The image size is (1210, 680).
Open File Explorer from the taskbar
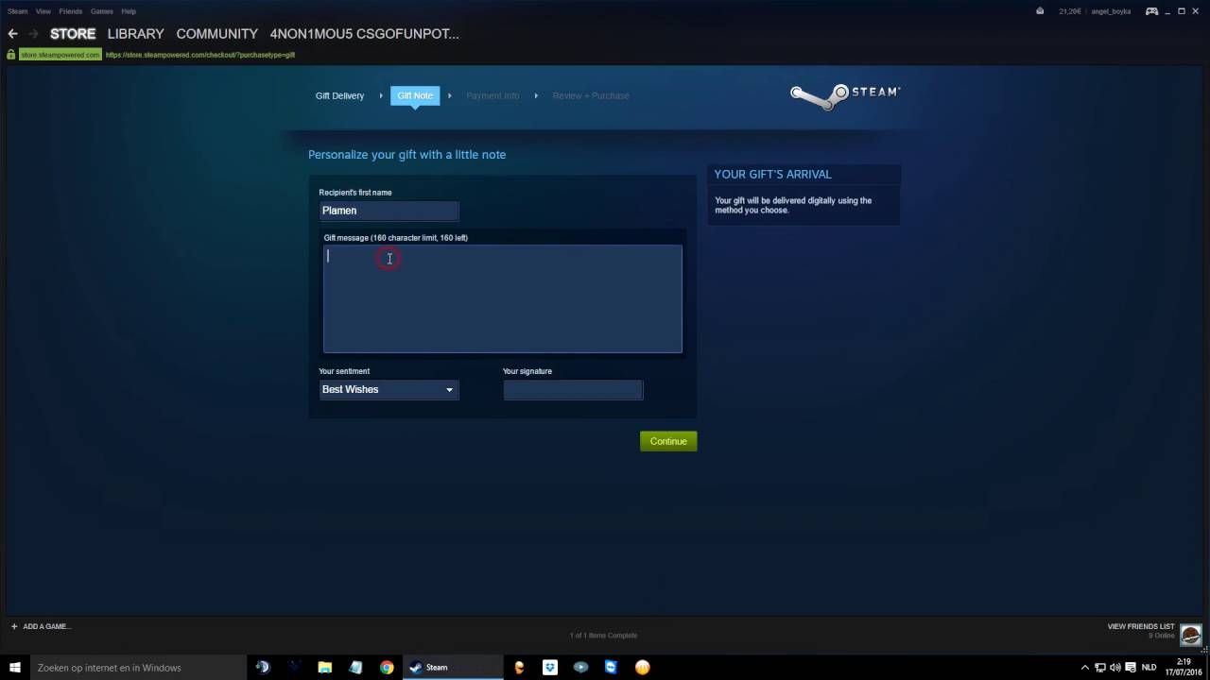tap(324, 667)
